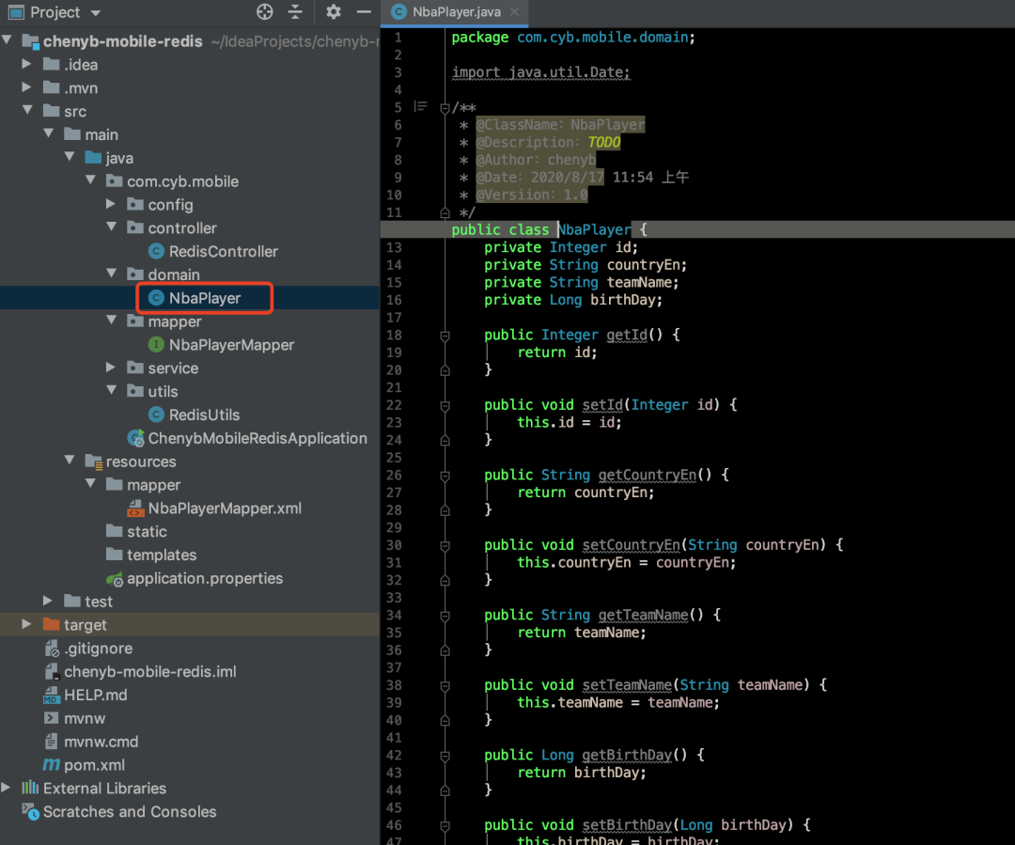Click the ChenybMobileRedisApplication Spring class icon
Screen dimensions: 1015x845
coord(135,439)
